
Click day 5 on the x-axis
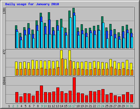click(x=25, y=106)
